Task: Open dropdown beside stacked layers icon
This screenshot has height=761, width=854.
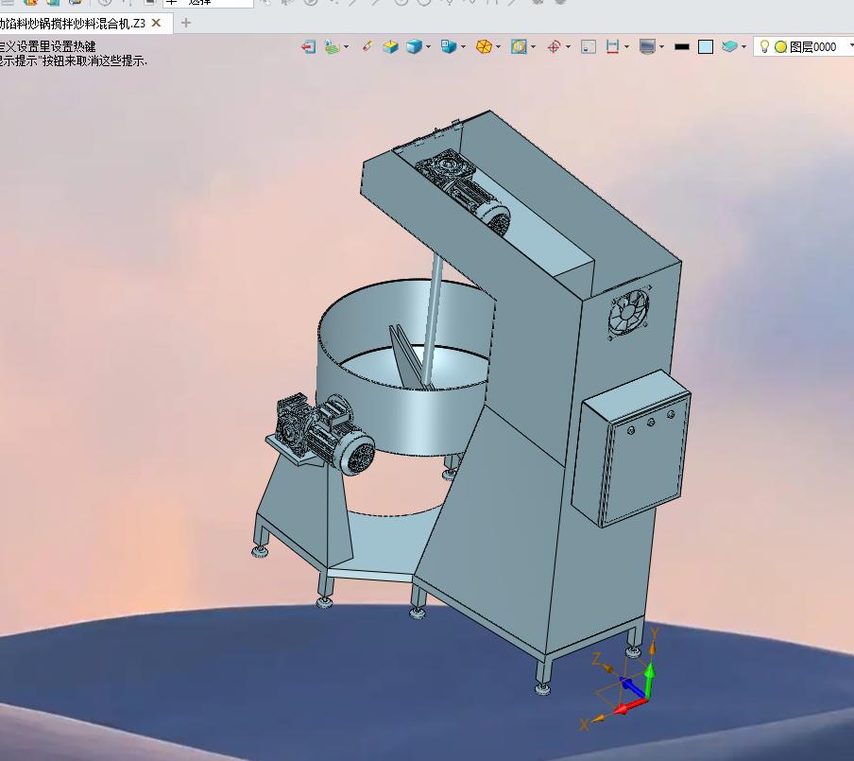Action: point(743,47)
